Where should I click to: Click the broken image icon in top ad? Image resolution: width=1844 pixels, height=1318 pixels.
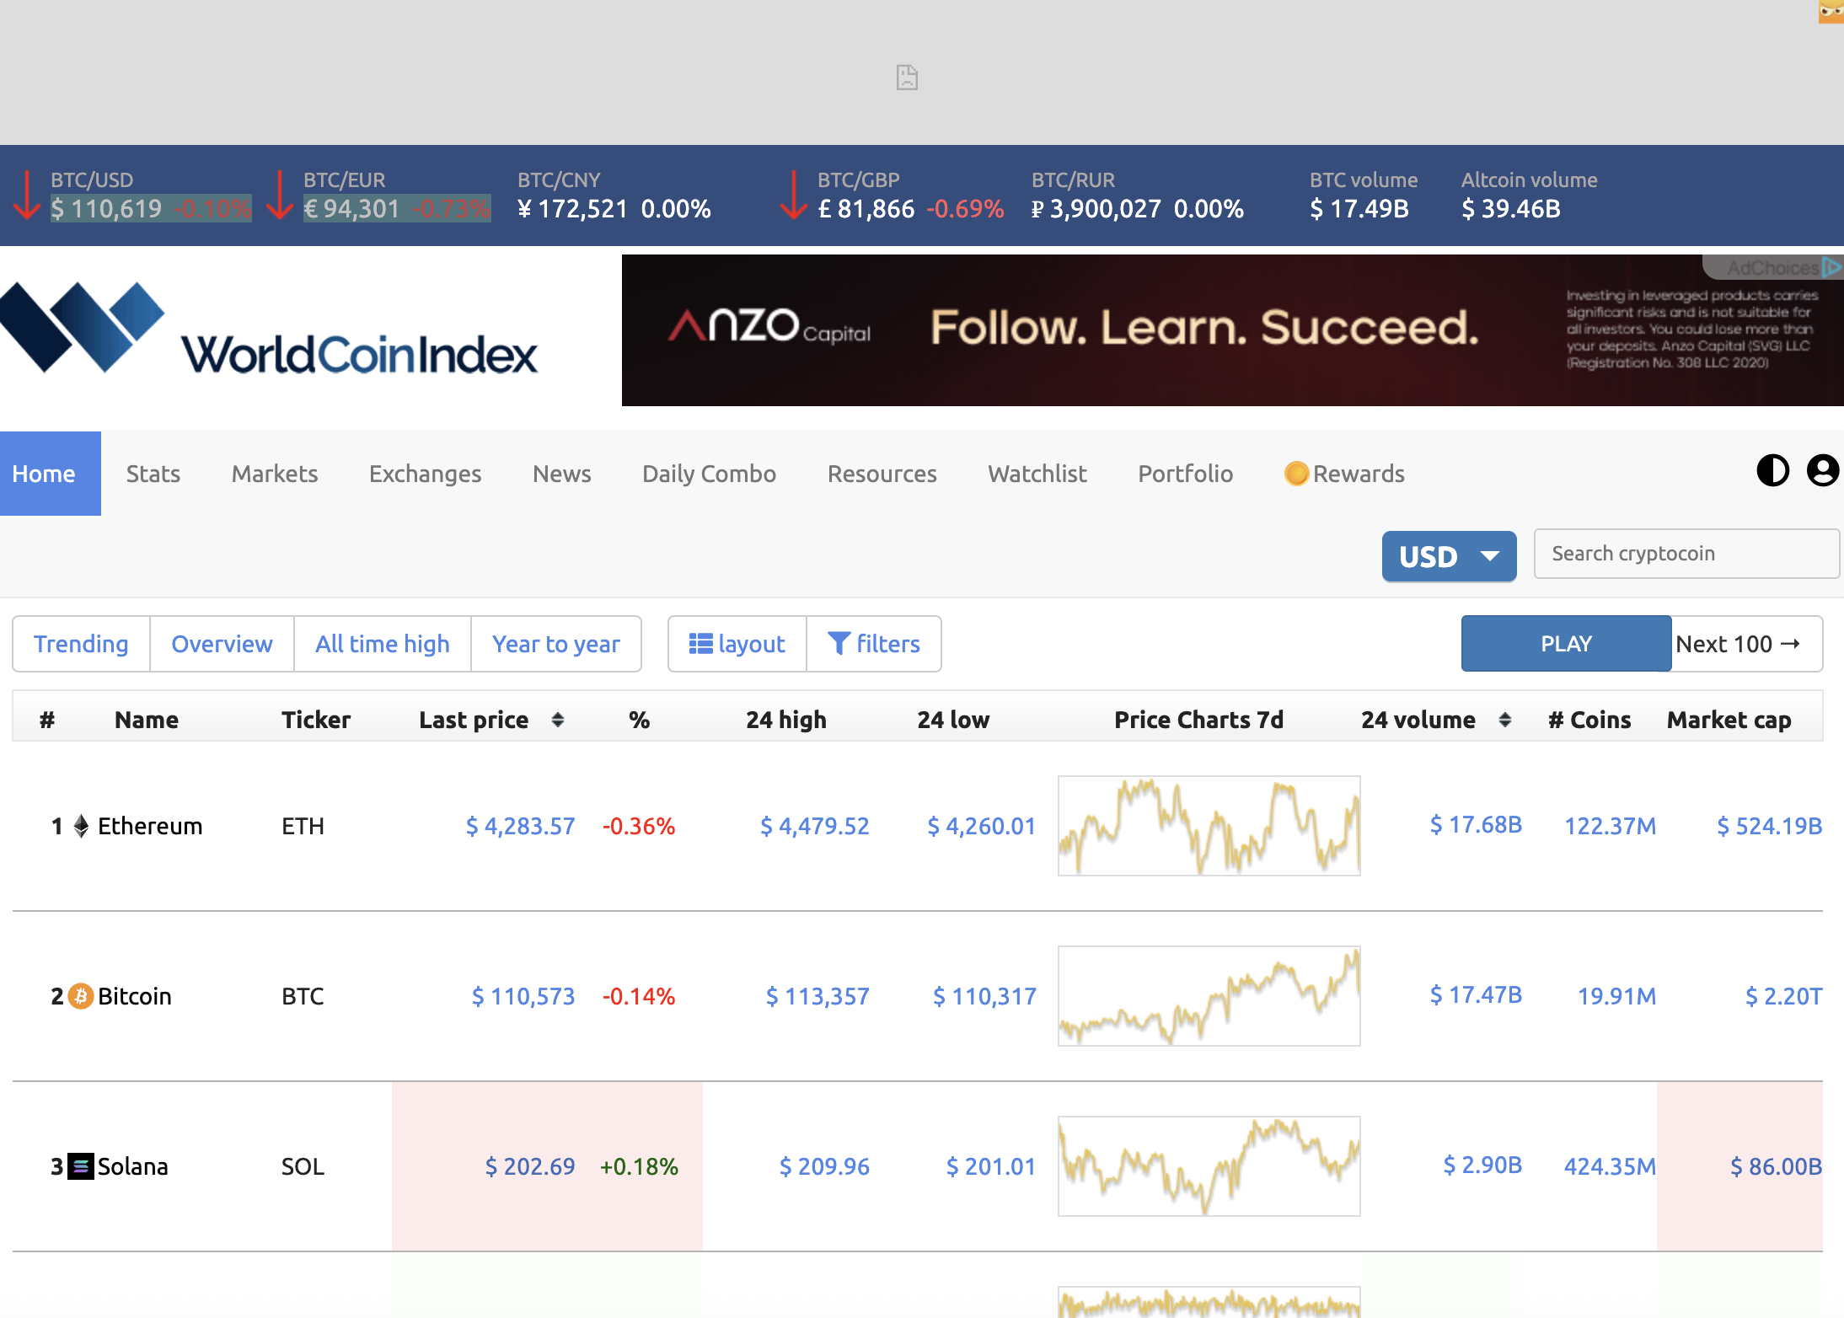click(x=907, y=78)
